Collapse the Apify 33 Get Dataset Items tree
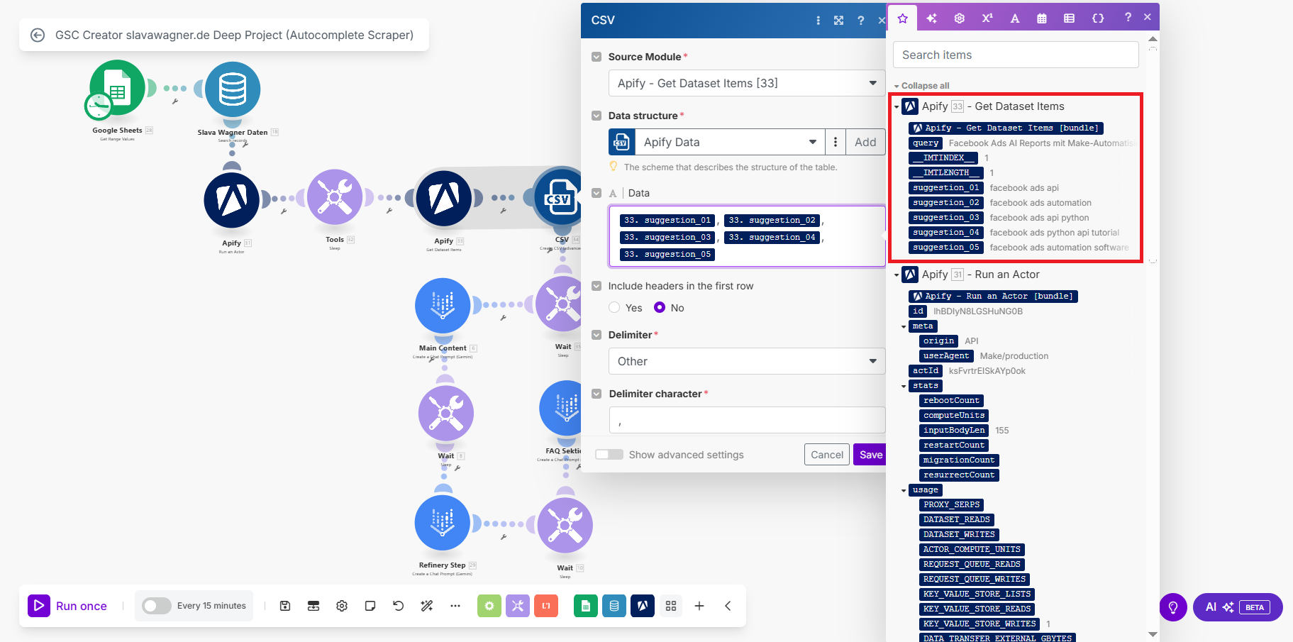 [x=897, y=107]
